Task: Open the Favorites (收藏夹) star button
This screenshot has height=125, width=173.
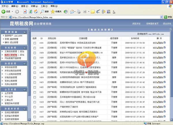Action: 56,12
